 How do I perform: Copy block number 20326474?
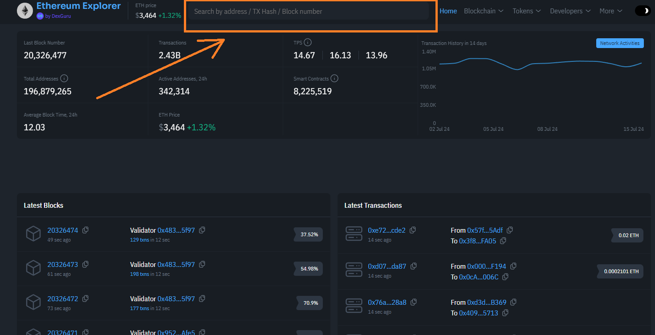point(85,230)
